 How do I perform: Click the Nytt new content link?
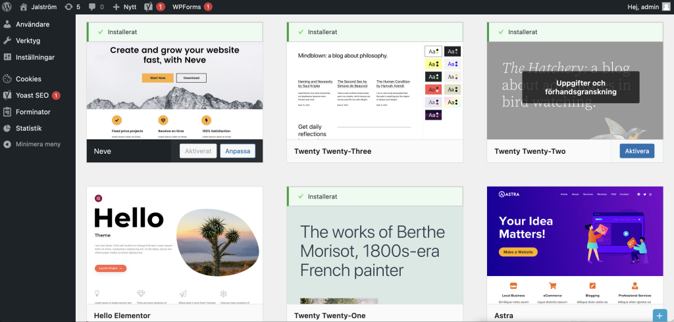[x=130, y=7]
